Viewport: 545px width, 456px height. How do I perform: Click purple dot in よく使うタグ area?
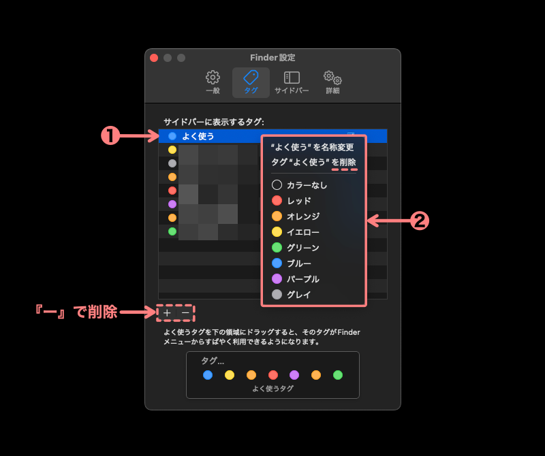294,375
